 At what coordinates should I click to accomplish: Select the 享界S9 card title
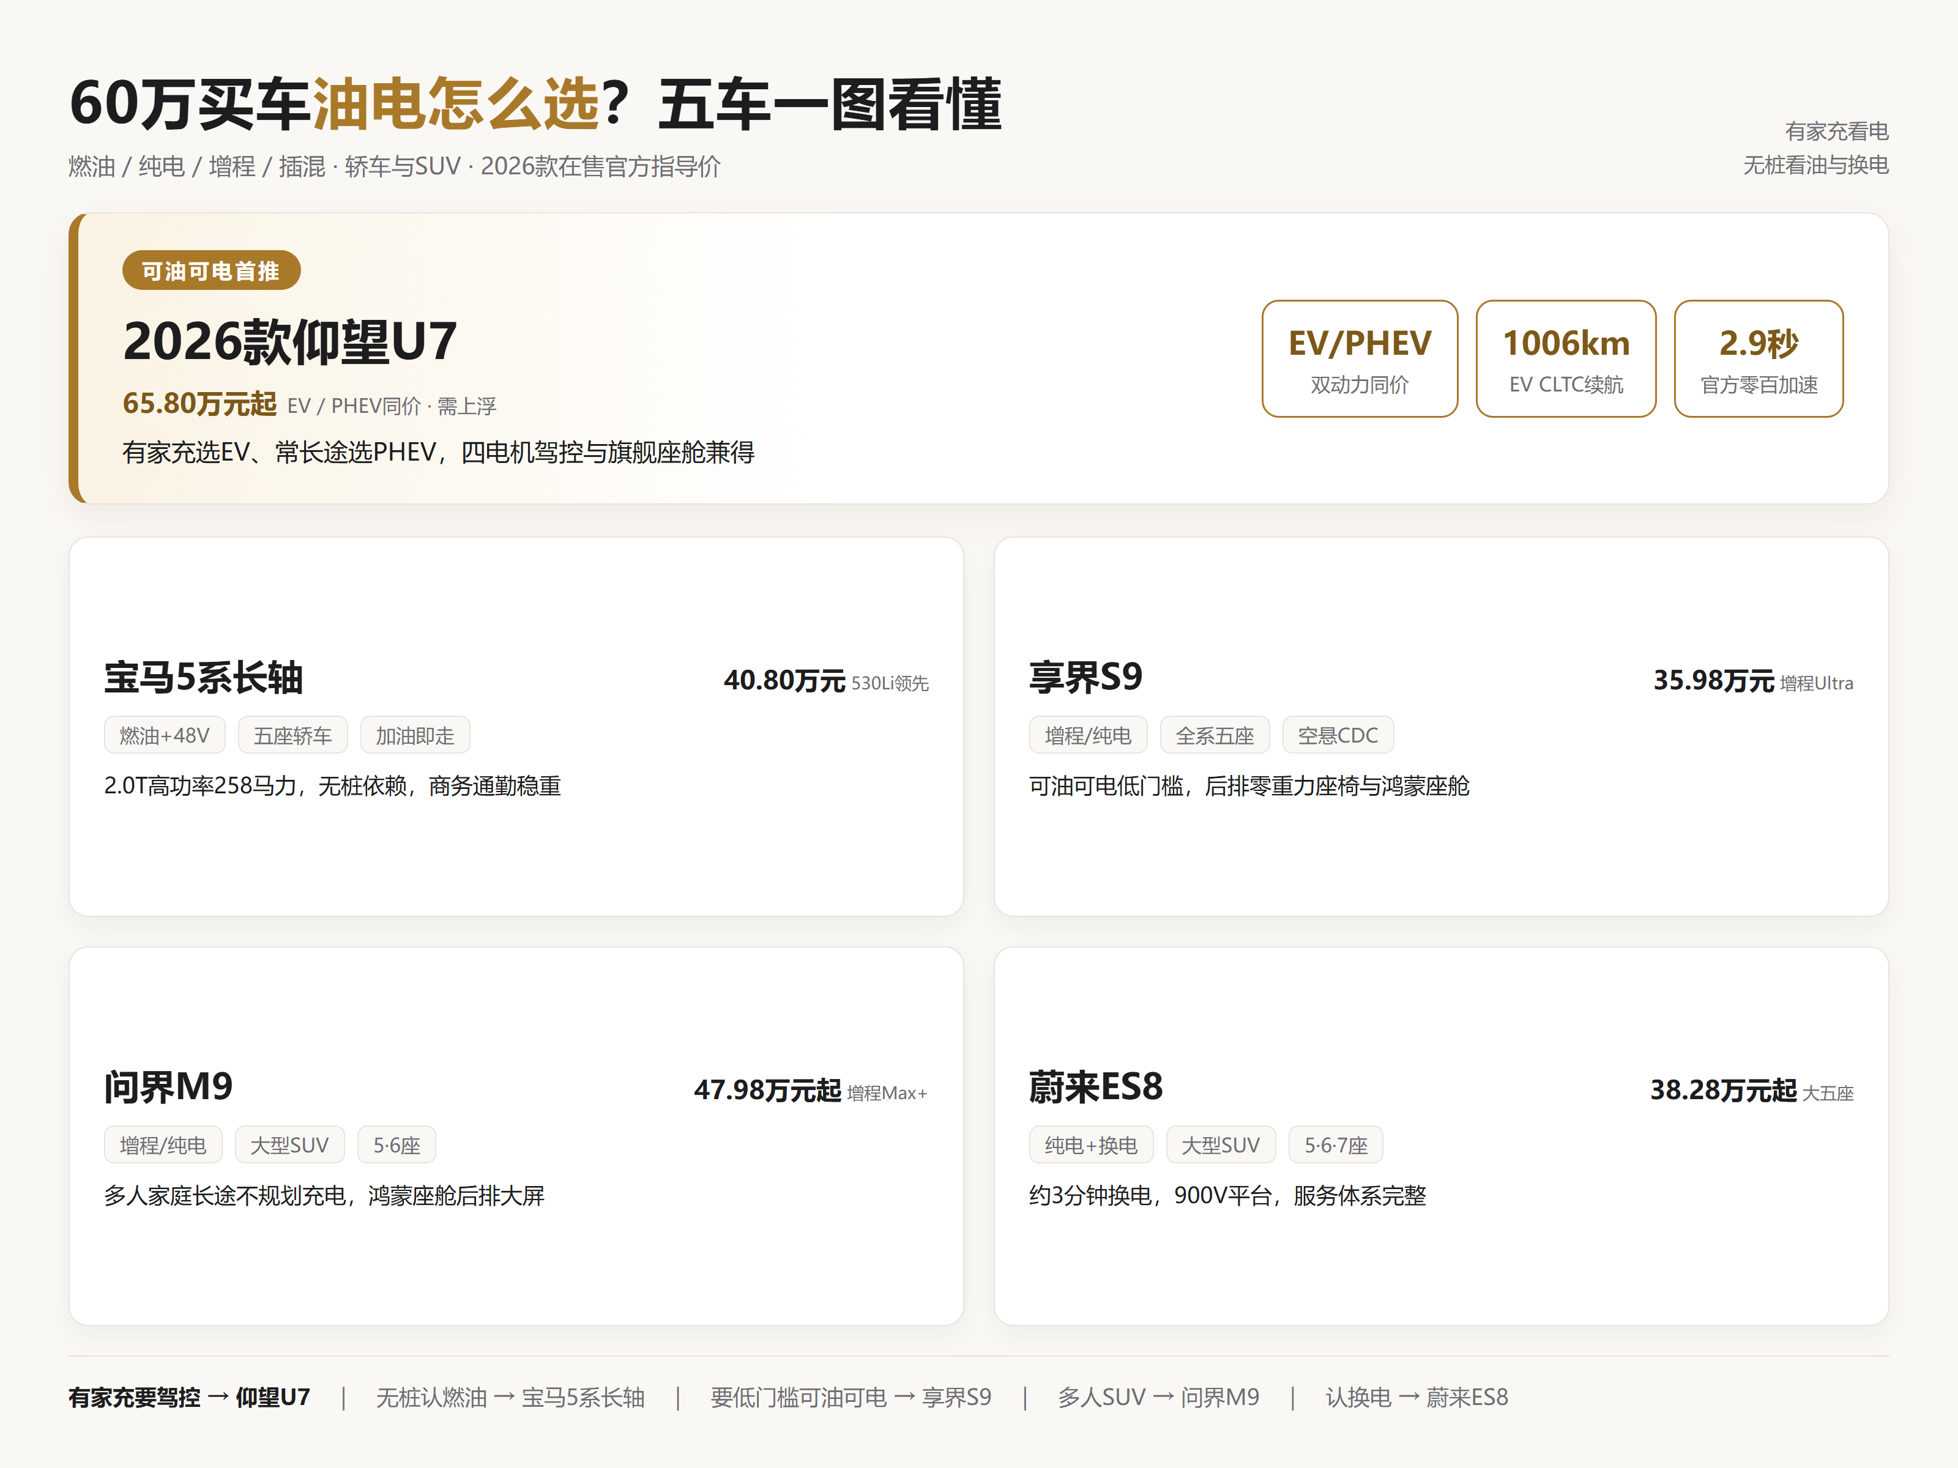[1085, 678]
